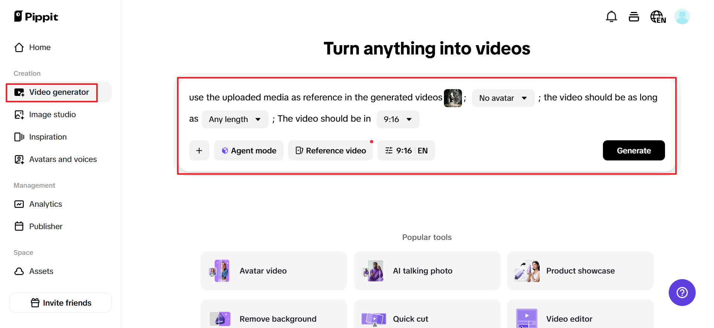Click the Invite friends button
This screenshot has height=328, width=714.
[x=60, y=303]
